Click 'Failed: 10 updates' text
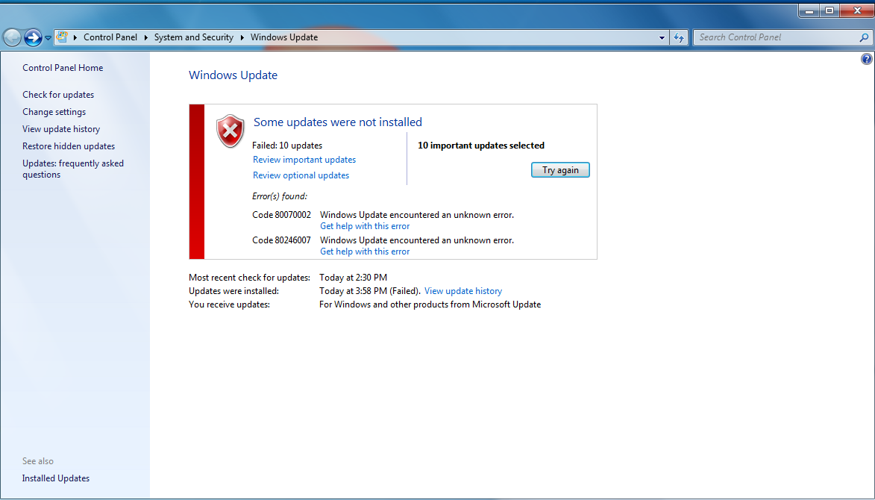Screen dimensions: 875x500 (x=287, y=145)
